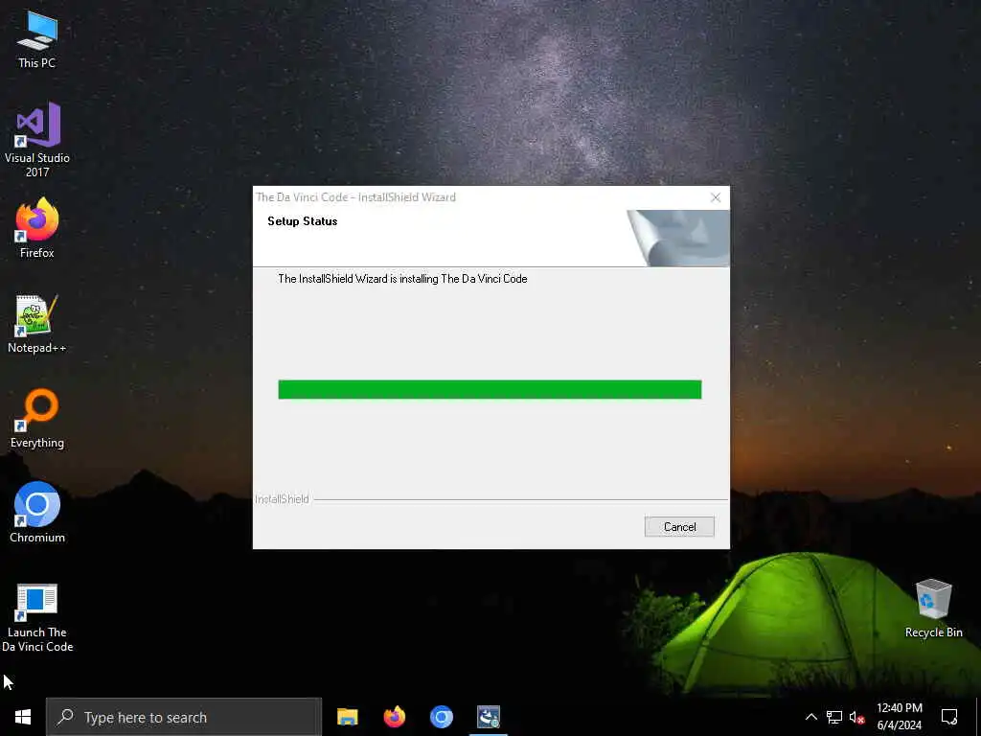
Task: Click the Setup Status heading
Action: click(302, 221)
